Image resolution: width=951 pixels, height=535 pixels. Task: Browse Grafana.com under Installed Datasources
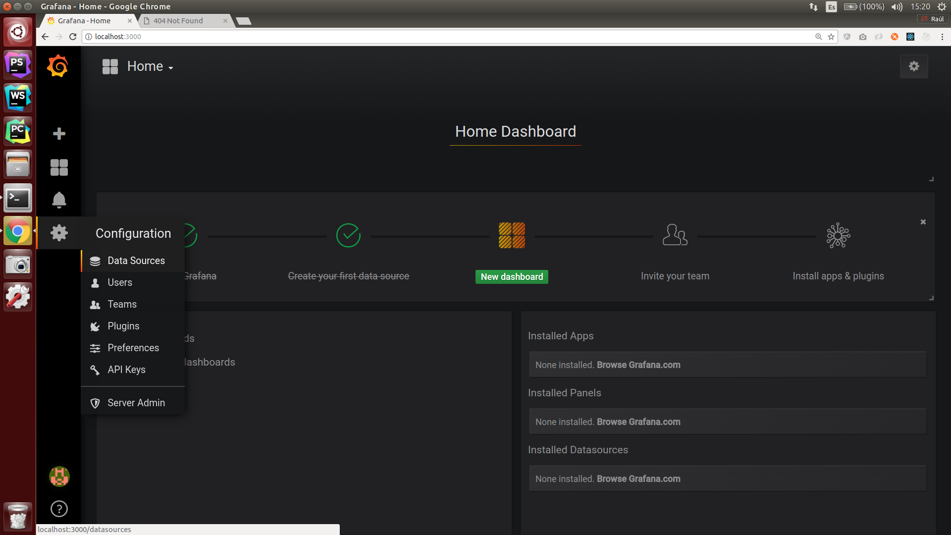click(x=638, y=479)
